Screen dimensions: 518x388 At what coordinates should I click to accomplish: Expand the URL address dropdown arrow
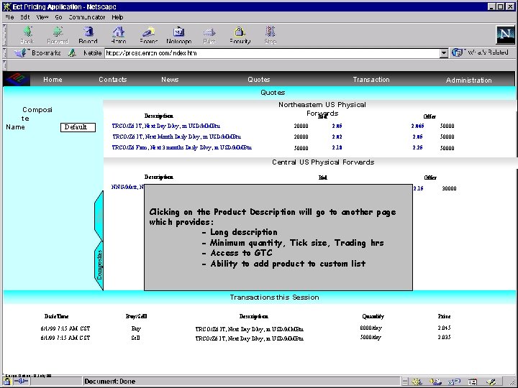point(444,53)
